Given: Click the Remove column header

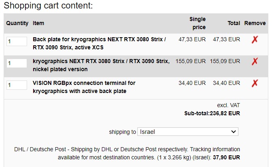Looking at the screenshot, I should (x=255, y=23).
